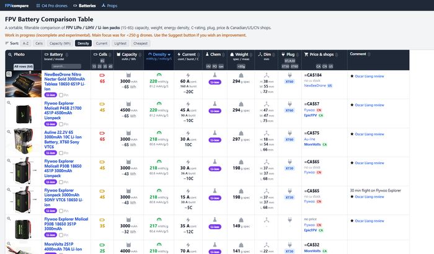
Task: Click the weight icon in Weight header
Action: 232,55
